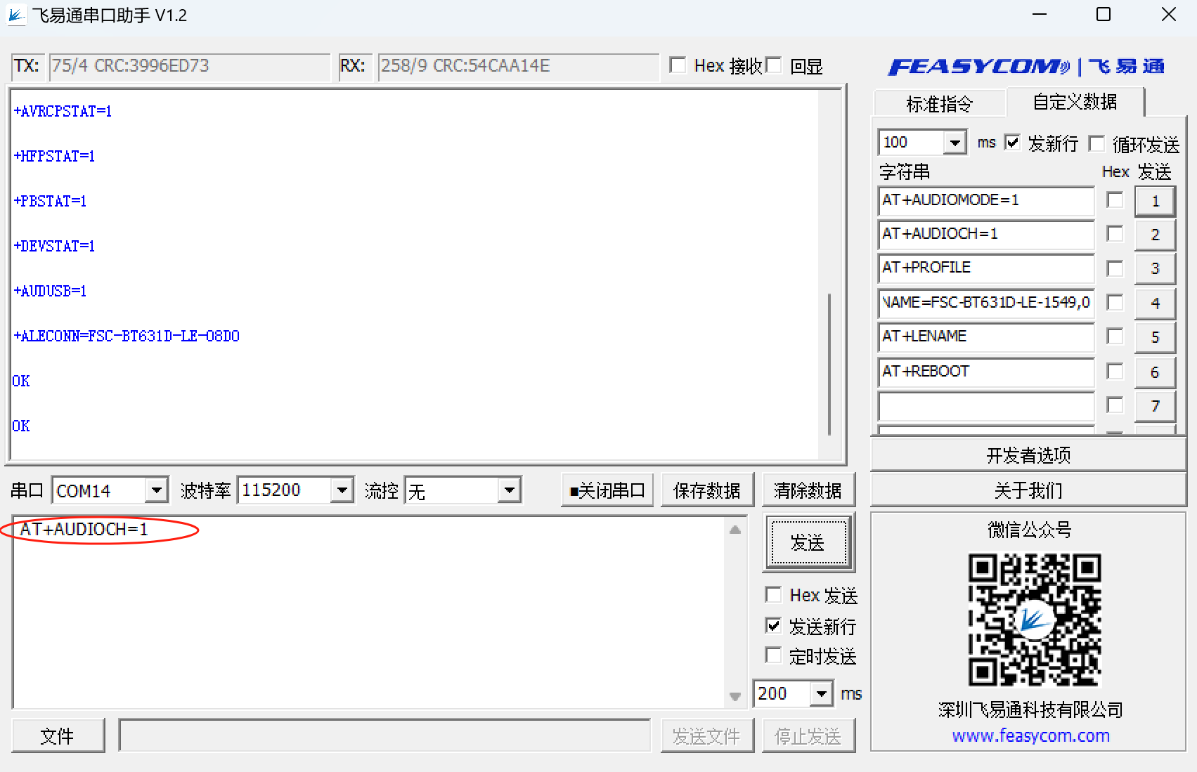The height and width of the screenshot is (772, 1197).
Task: Open the 流控 flow control dropdown
Action: pyautogui.click(x=509, y=490)
